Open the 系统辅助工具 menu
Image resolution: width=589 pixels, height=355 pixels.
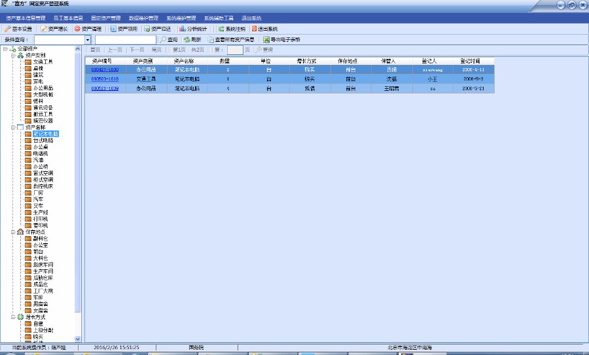219,18
